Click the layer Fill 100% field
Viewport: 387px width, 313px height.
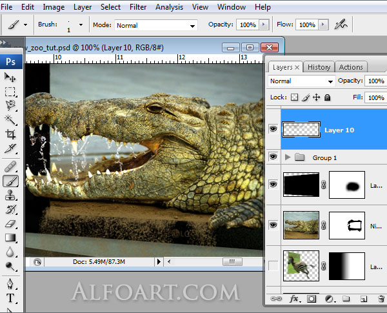[x=376, y=97]
